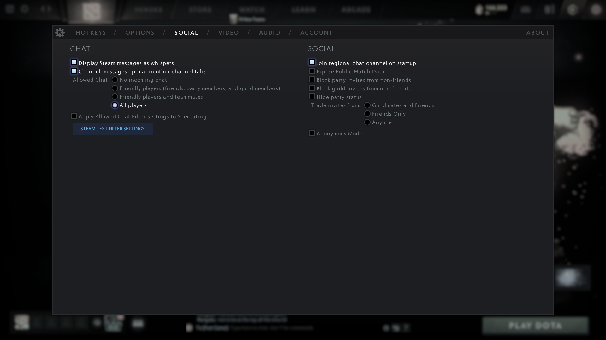606x340 pixels.
Task: Click the PLAY DOTA button
Action: click(x=536, y=326)
